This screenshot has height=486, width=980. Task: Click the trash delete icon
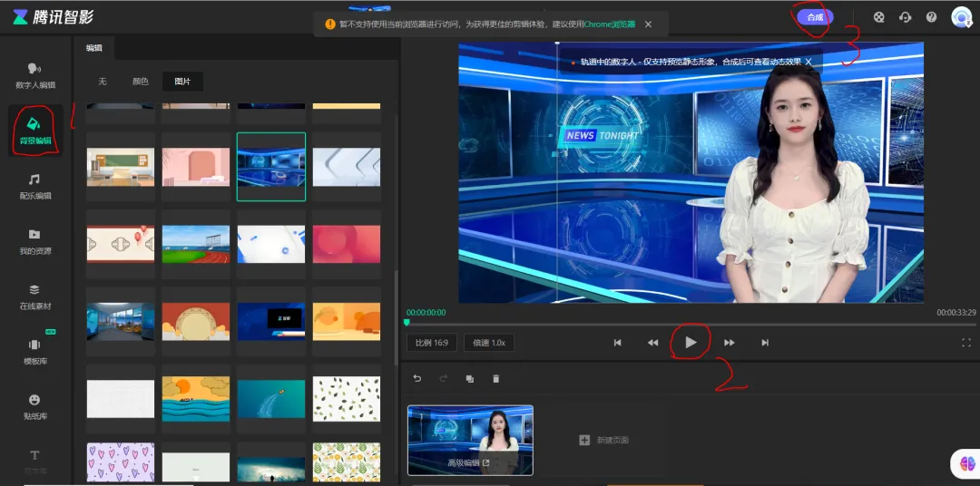point(495,379)
